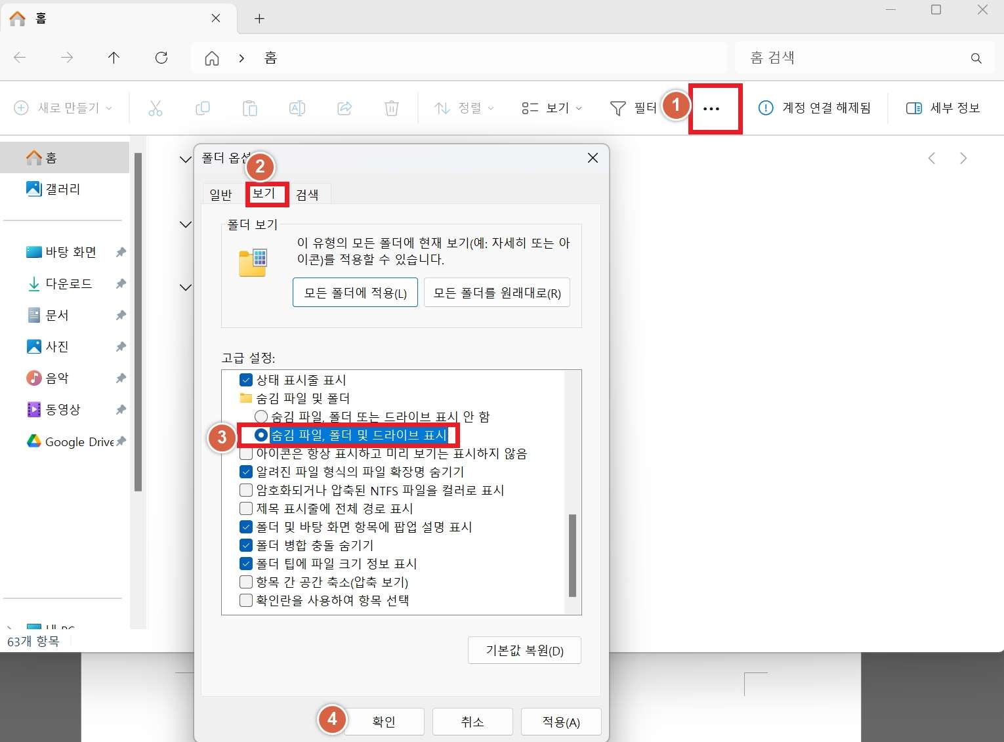The width and height of the screenshot is (1004, 742).
Task: Open the See more (…) toolbar menu
Action: point(711,109)
